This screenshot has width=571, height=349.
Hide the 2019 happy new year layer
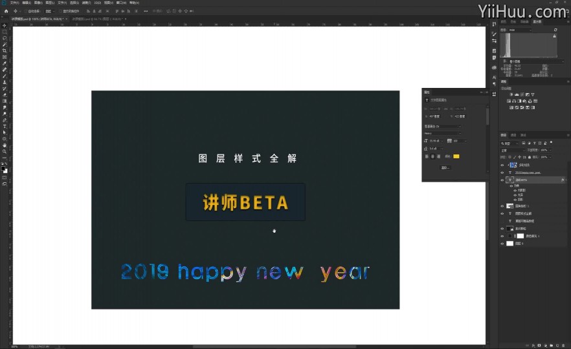click(502, 173)
